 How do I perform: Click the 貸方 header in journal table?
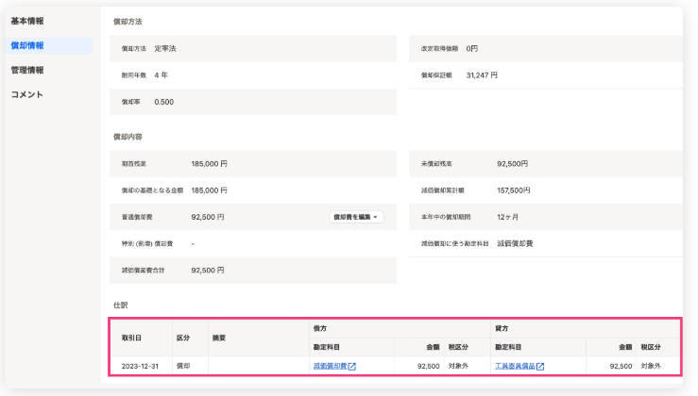tap(502, 329)
